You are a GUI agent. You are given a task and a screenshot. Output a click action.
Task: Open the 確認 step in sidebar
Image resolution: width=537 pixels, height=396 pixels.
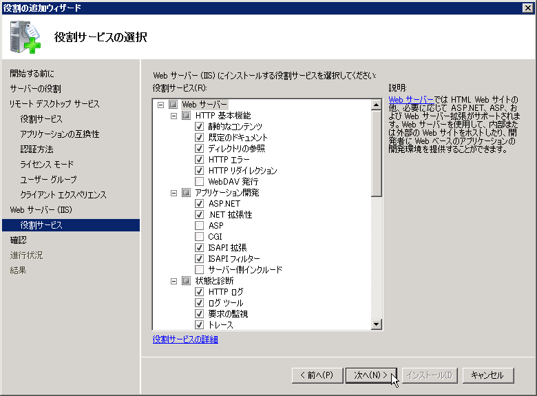click(x=19, y=240)
